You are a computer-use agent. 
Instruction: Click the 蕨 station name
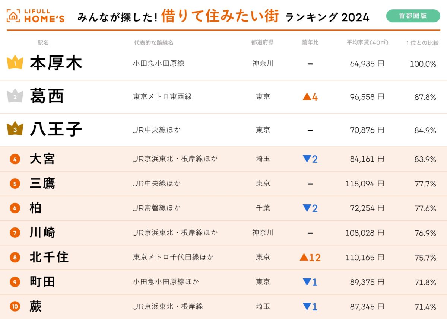(36, 306)
